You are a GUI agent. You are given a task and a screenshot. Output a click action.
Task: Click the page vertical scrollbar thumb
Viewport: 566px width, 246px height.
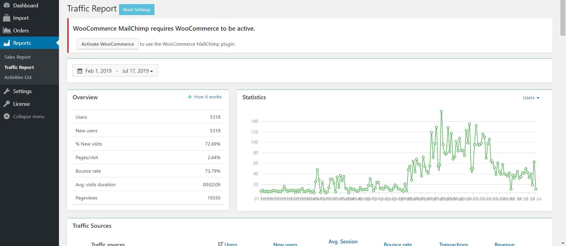563,18
